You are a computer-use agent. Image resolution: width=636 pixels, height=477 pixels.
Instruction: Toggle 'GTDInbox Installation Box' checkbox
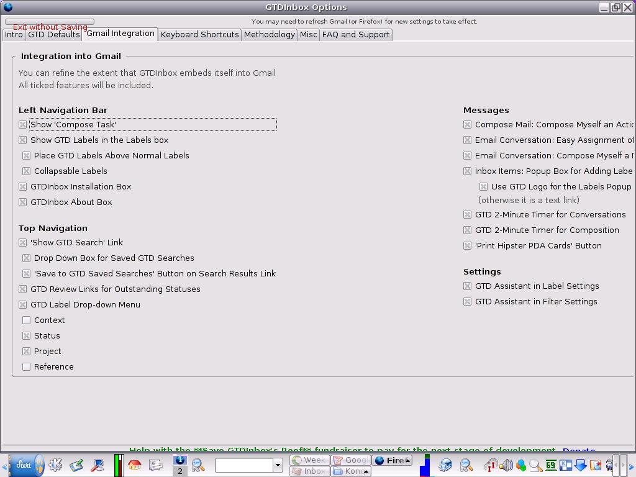[x=23, y=186]
